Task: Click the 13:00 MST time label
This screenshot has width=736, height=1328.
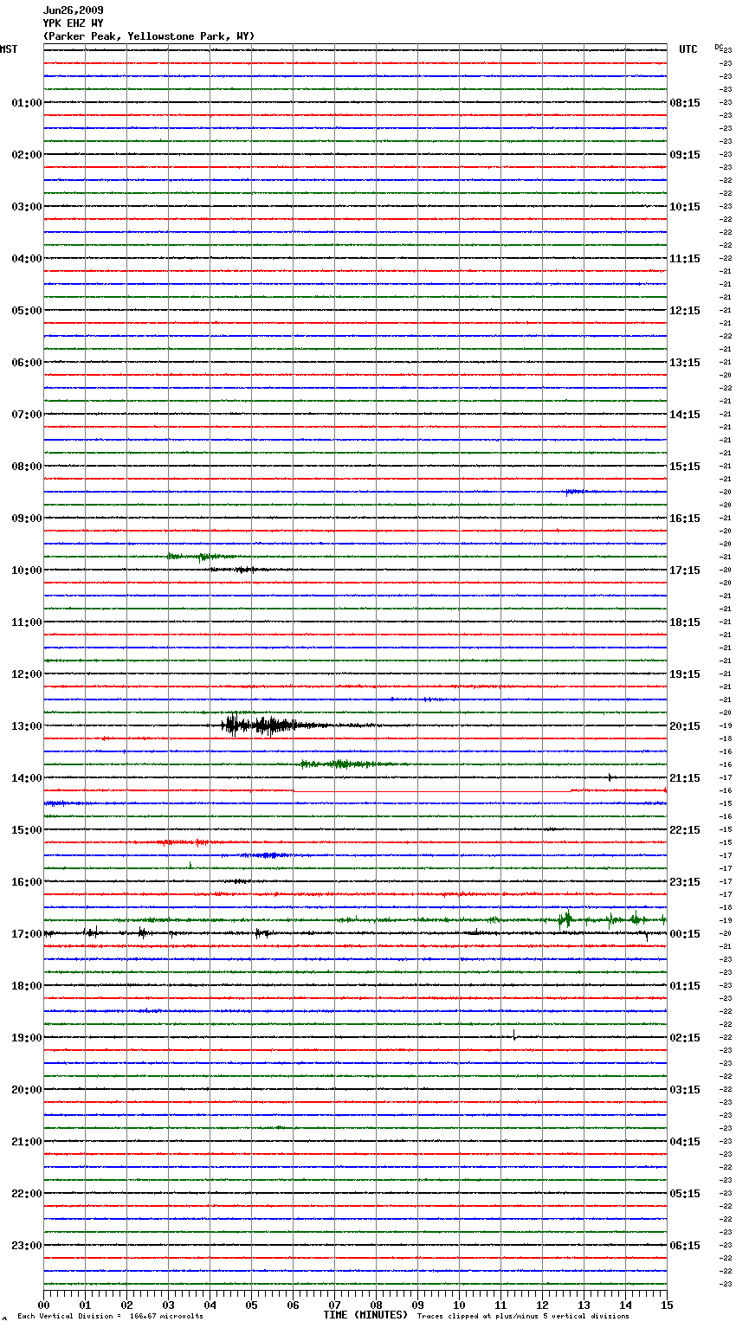Action: point(26,726)
